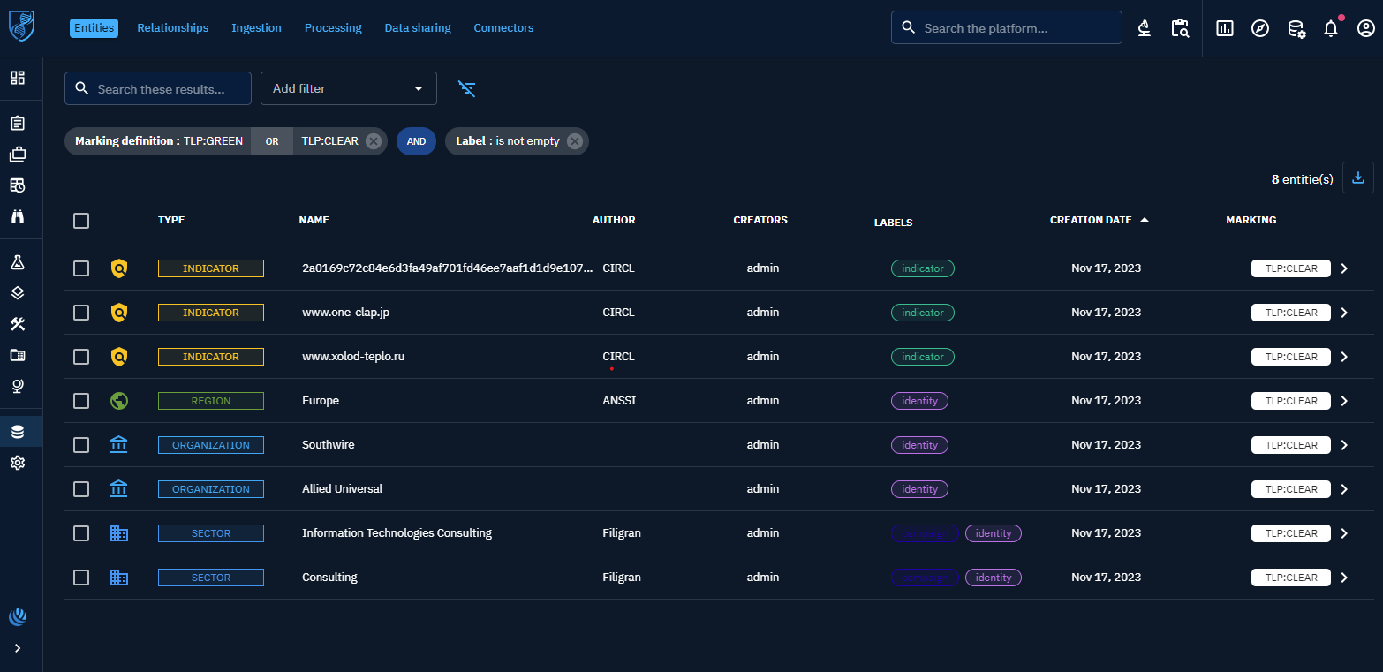The height and width of the screenshot is (672, 1383).
Task: Click the compass explore icon in top bar
Action: pyautogui.click(x=1260, y=28)
